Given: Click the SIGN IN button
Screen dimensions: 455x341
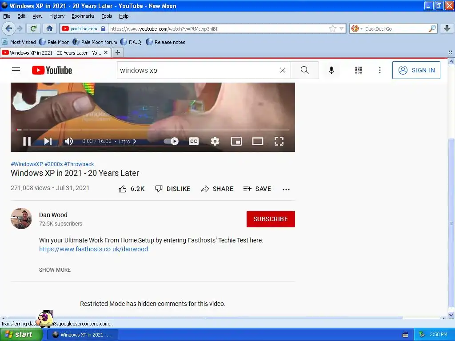Looking at the screenshot, I should point(416,70).
